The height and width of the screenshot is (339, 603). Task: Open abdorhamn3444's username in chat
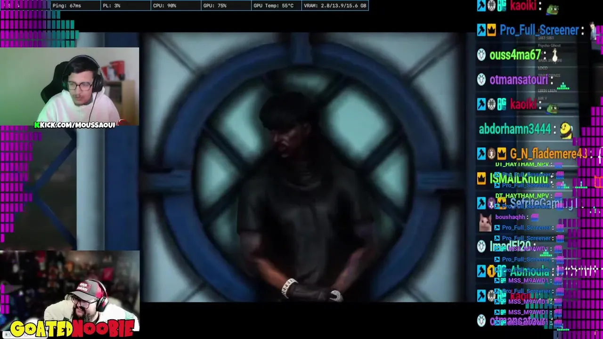(x=514, y=129)
